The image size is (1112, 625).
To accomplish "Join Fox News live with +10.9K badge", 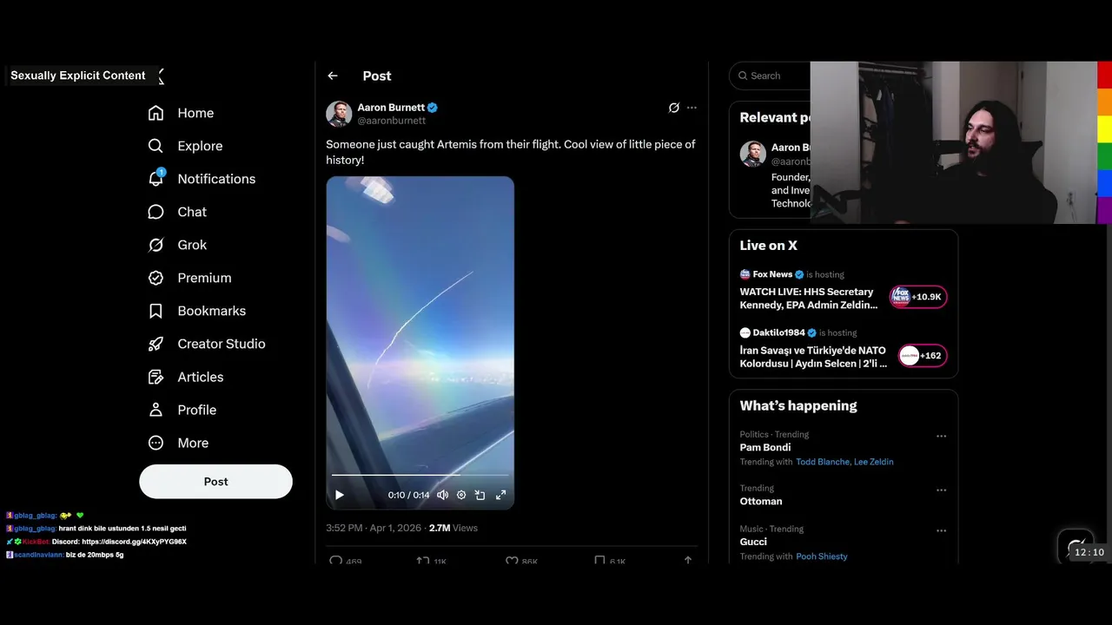I will click(x=918, y=297).
